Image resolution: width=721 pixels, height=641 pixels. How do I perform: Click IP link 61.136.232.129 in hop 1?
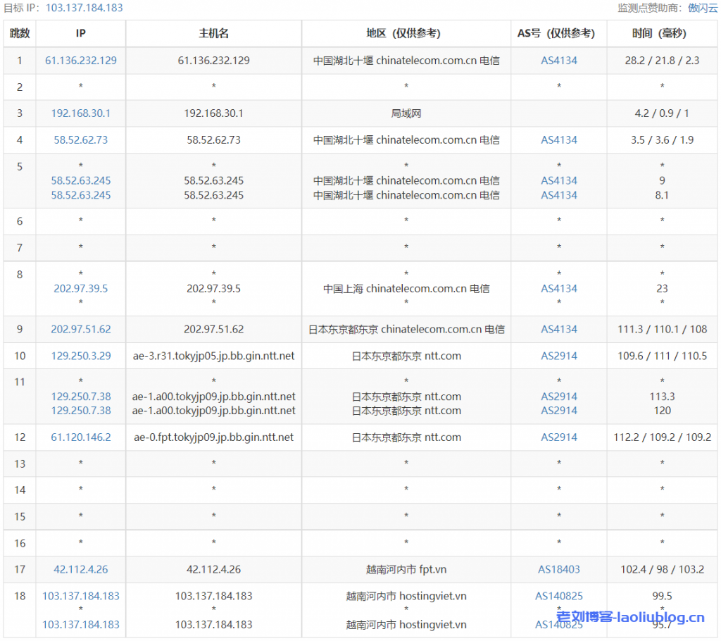(x=81, y=61)
